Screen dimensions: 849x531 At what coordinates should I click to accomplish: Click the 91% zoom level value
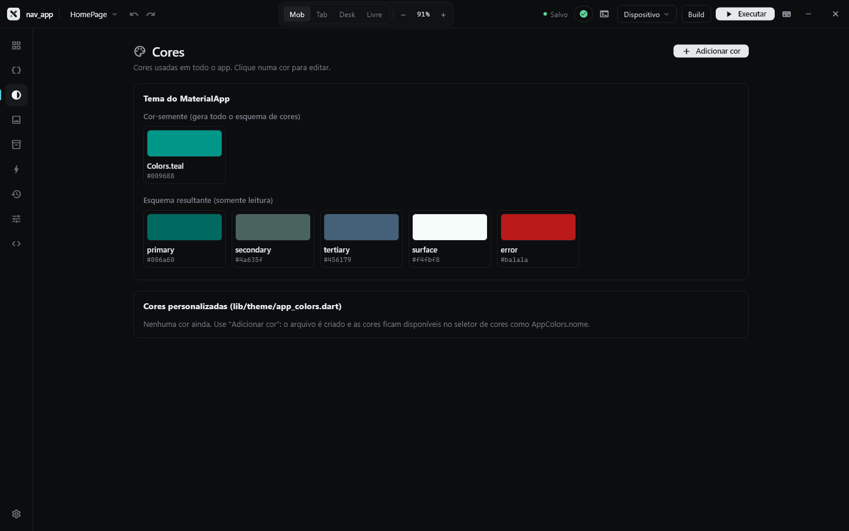423,14
